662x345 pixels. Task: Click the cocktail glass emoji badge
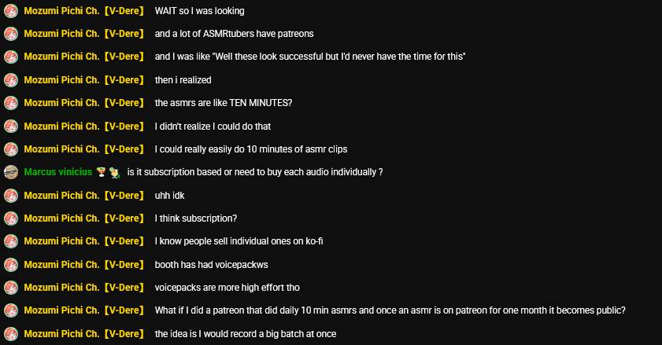101,172
